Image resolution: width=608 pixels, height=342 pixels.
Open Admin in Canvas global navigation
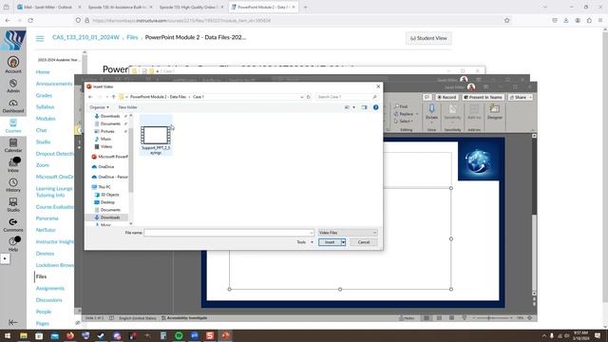pos(13,86)
